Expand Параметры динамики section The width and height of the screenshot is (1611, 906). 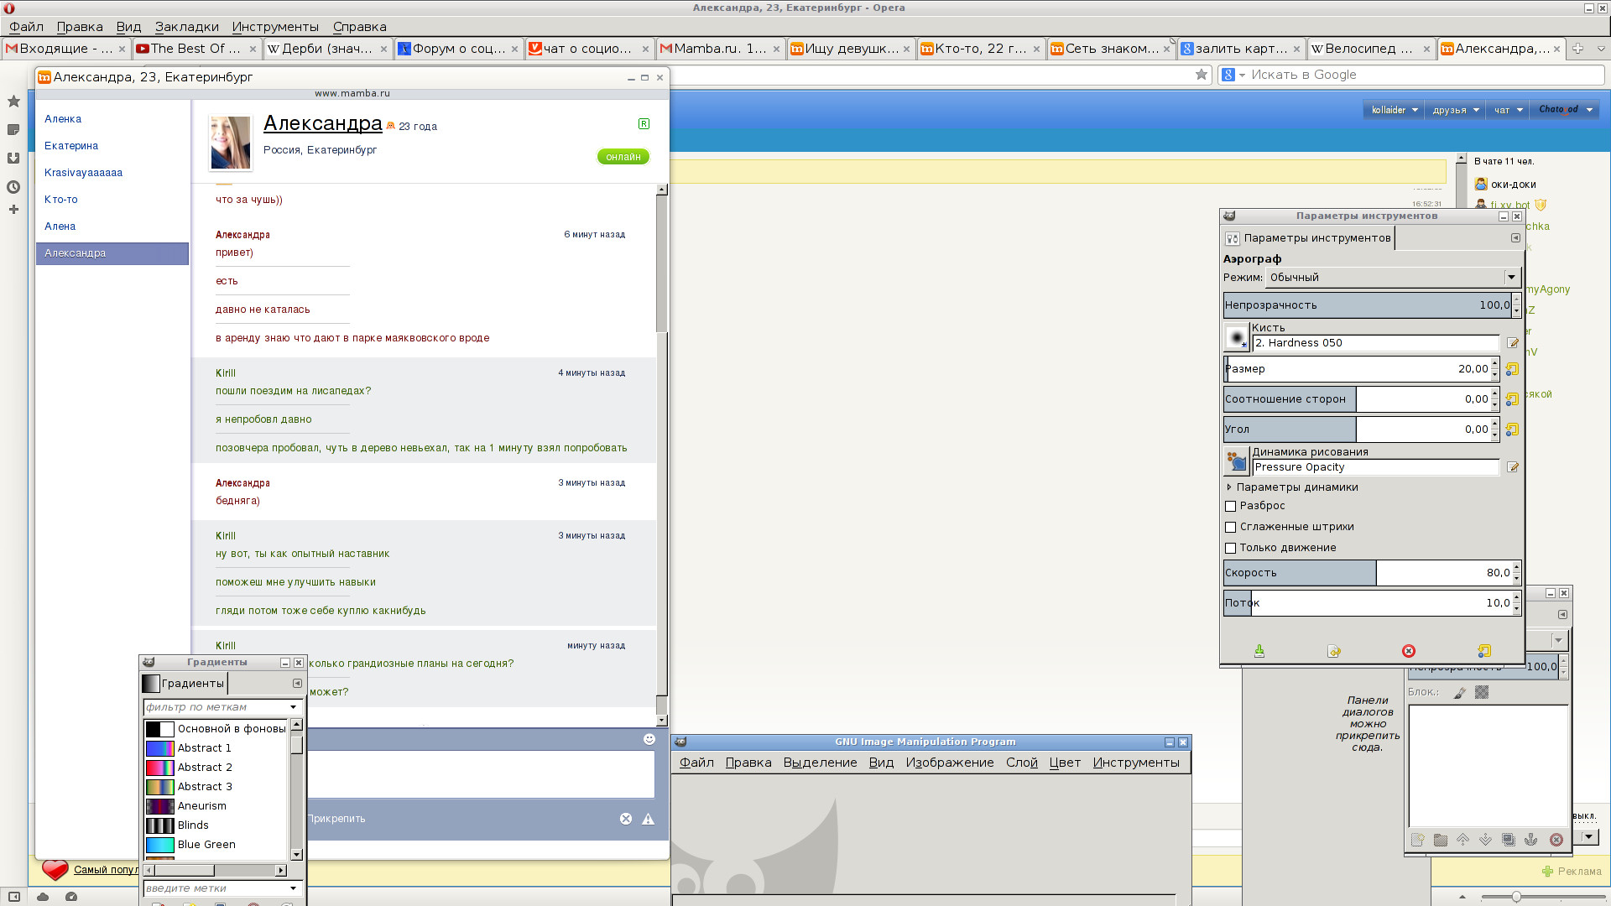(x=1229, y=487)
